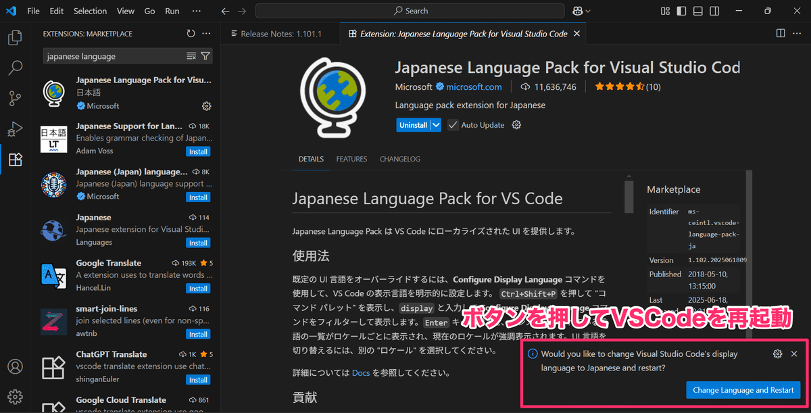Viewport: 811px width, 413px height.
Task: Select the Run and Debug icon
Action: (14, 129)
